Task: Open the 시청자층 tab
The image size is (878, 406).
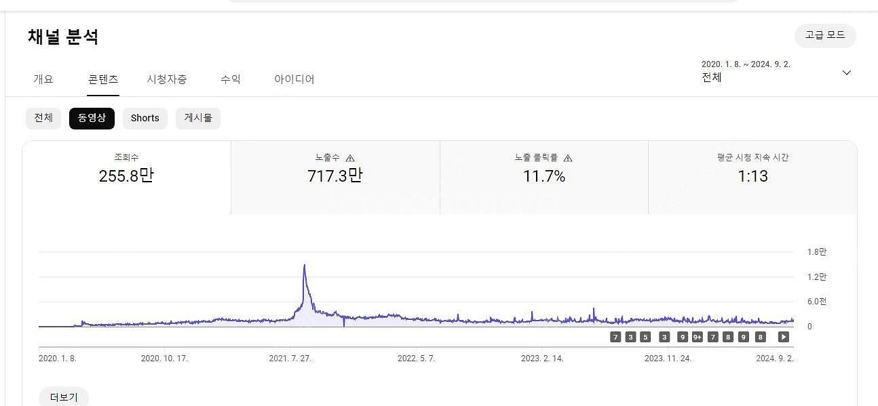Action: (x=167, y=79)
